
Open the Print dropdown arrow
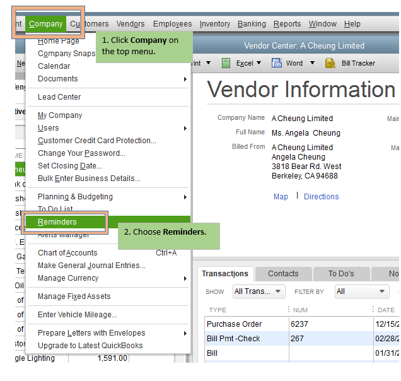click(x=209, y=62)
